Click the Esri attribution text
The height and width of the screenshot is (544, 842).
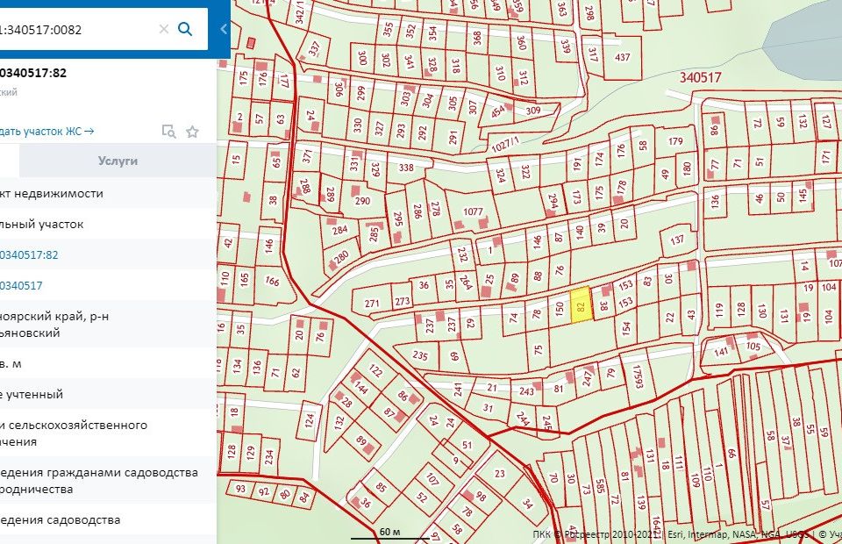(x=675, y=534)
